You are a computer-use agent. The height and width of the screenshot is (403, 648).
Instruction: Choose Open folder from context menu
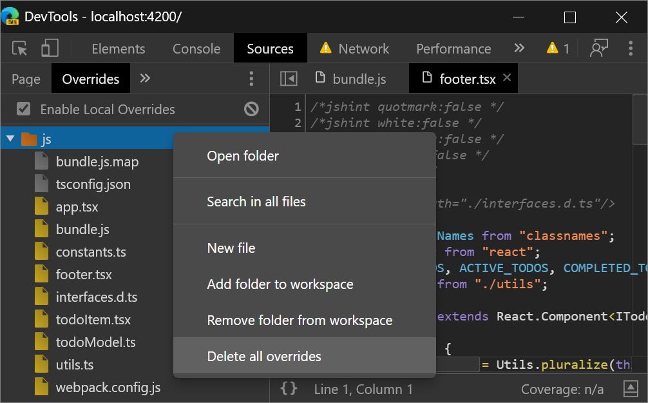(305, 156)
